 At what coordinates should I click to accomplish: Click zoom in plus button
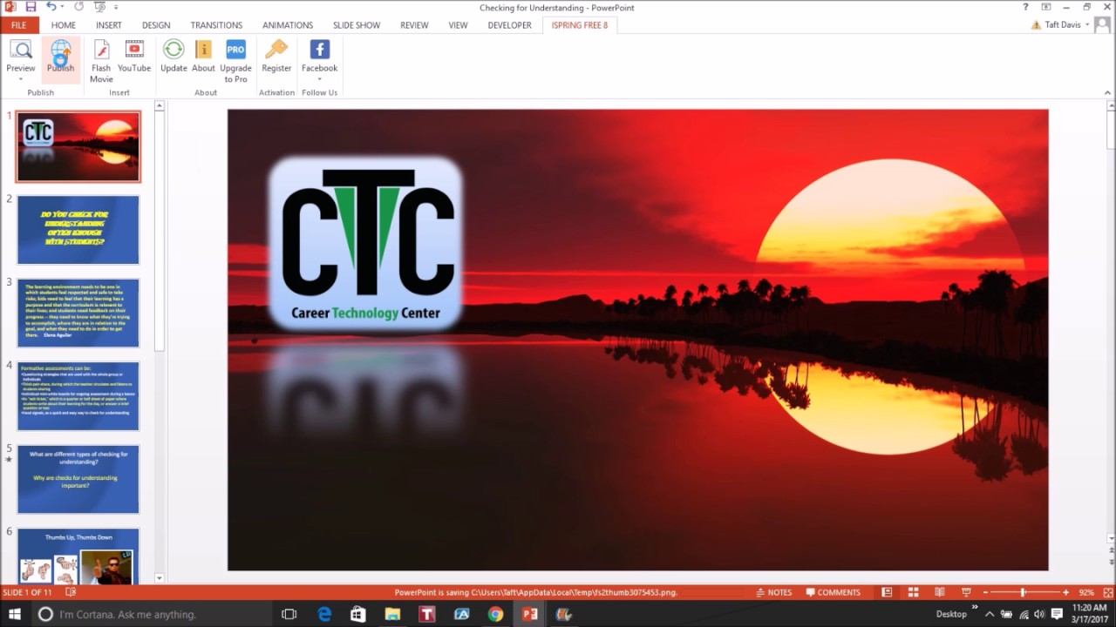click(1065, 592)
